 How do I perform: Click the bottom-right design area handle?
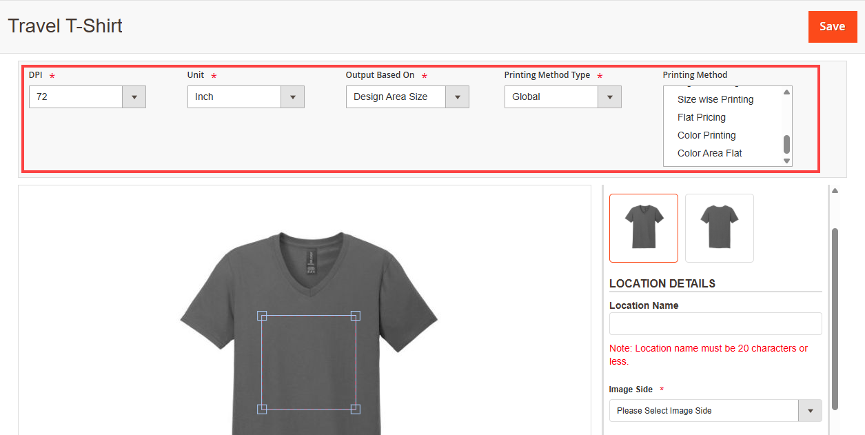coord(356,409)
